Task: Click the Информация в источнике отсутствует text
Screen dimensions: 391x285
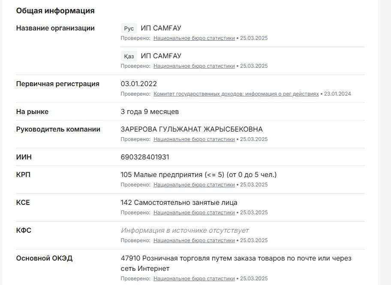Action: pyautogui.click(x=185, y=231)
